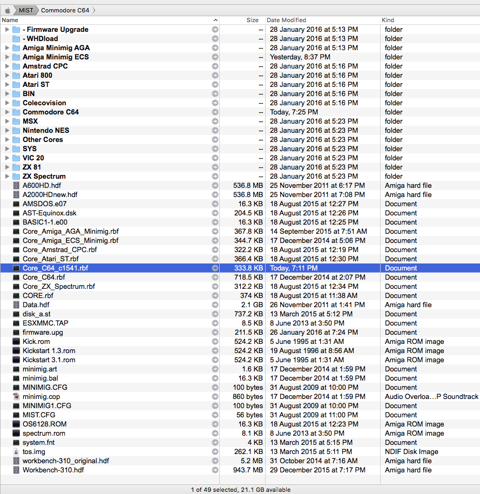Select MIST in the path bar

coord(26,10)
